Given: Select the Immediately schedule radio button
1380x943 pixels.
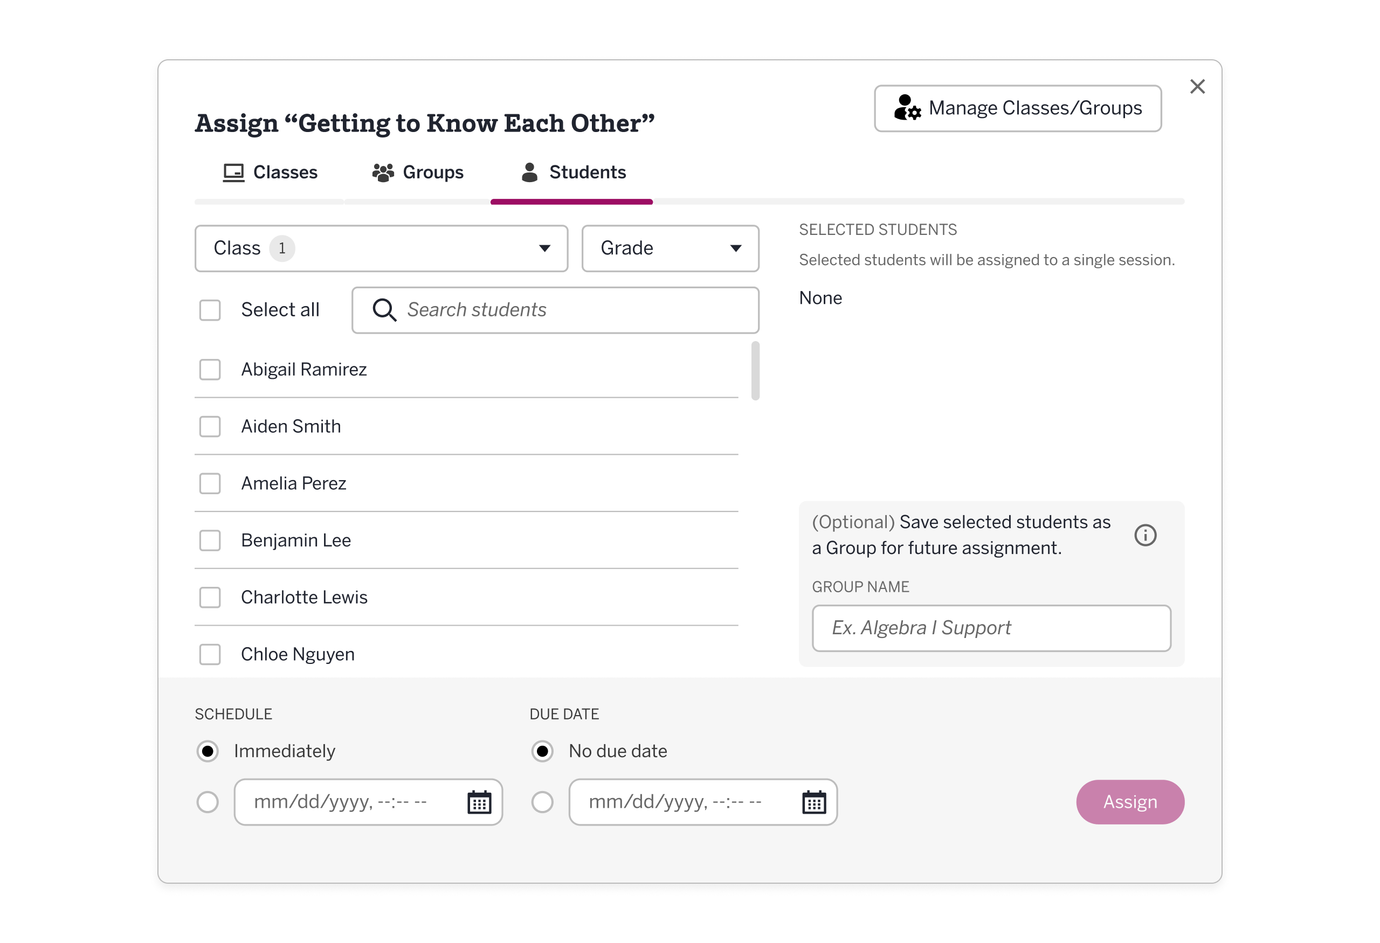Looking at the screenshot, I should (x=208, y=751).
